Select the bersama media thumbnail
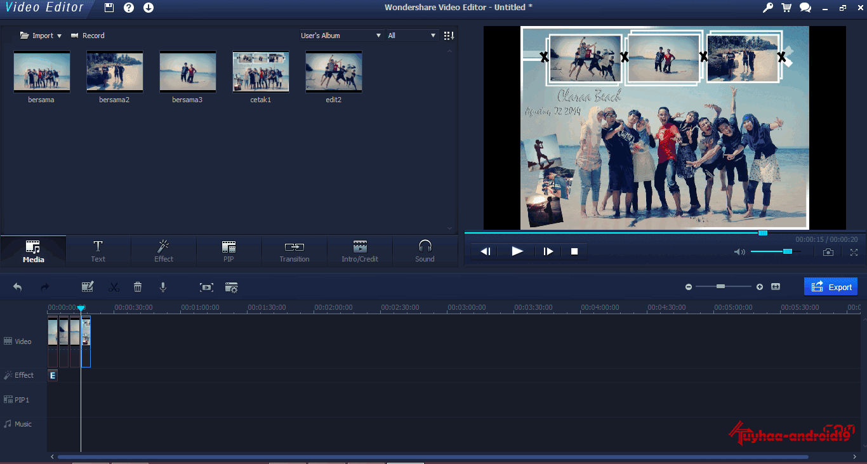The height and width of the screenshot is (464, 867). [42, 72]
